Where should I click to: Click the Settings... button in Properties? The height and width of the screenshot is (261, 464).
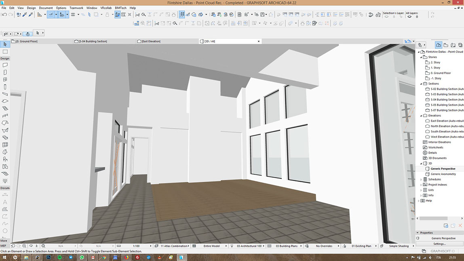439,244
